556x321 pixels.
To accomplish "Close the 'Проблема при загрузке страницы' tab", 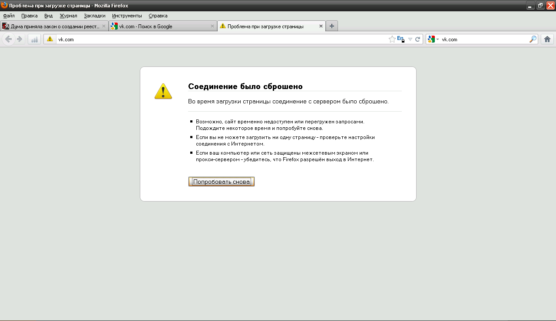I will pos(321,26).
